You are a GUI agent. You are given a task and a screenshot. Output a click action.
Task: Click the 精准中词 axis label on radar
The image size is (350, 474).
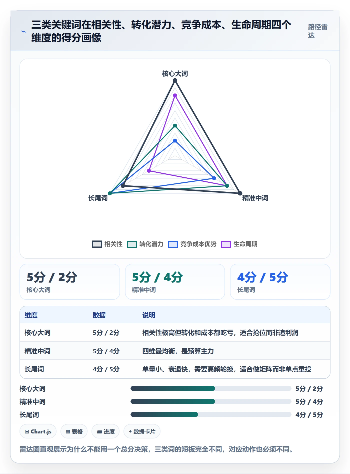pos(255,198)
